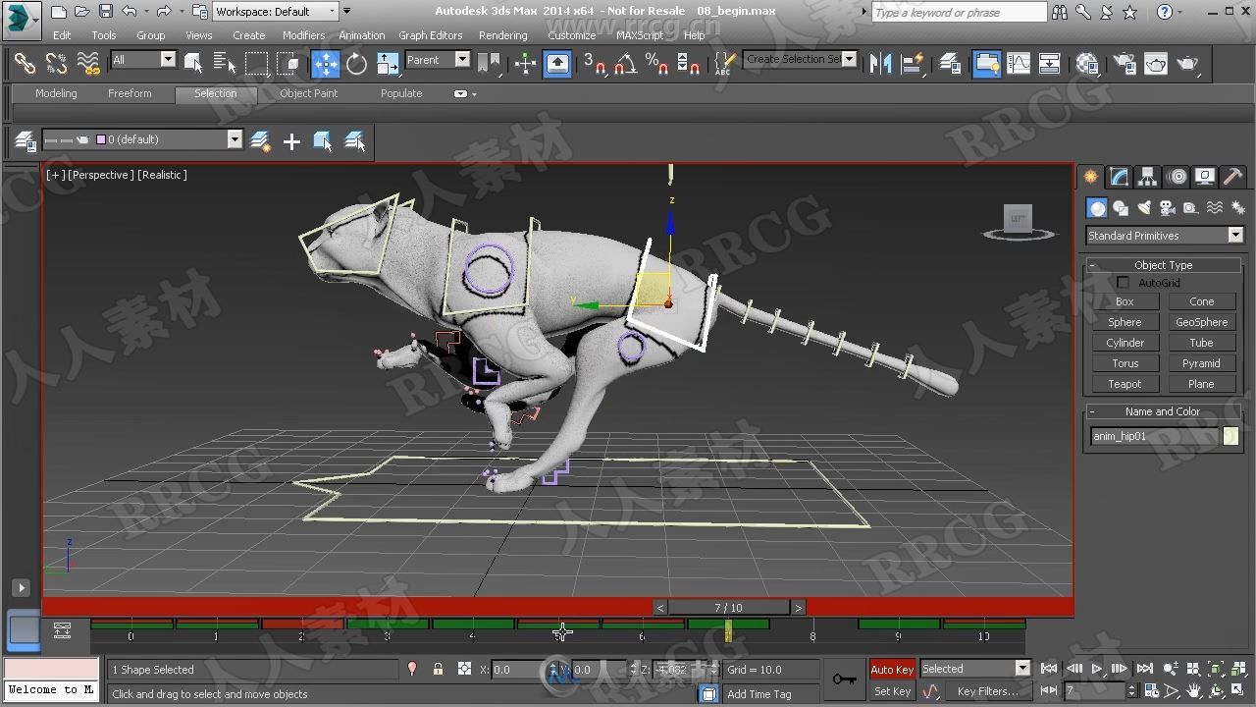Open the Workspace Default dropdown
The width and height of the screenshot is (1256, 707).
tap(276, 12)
